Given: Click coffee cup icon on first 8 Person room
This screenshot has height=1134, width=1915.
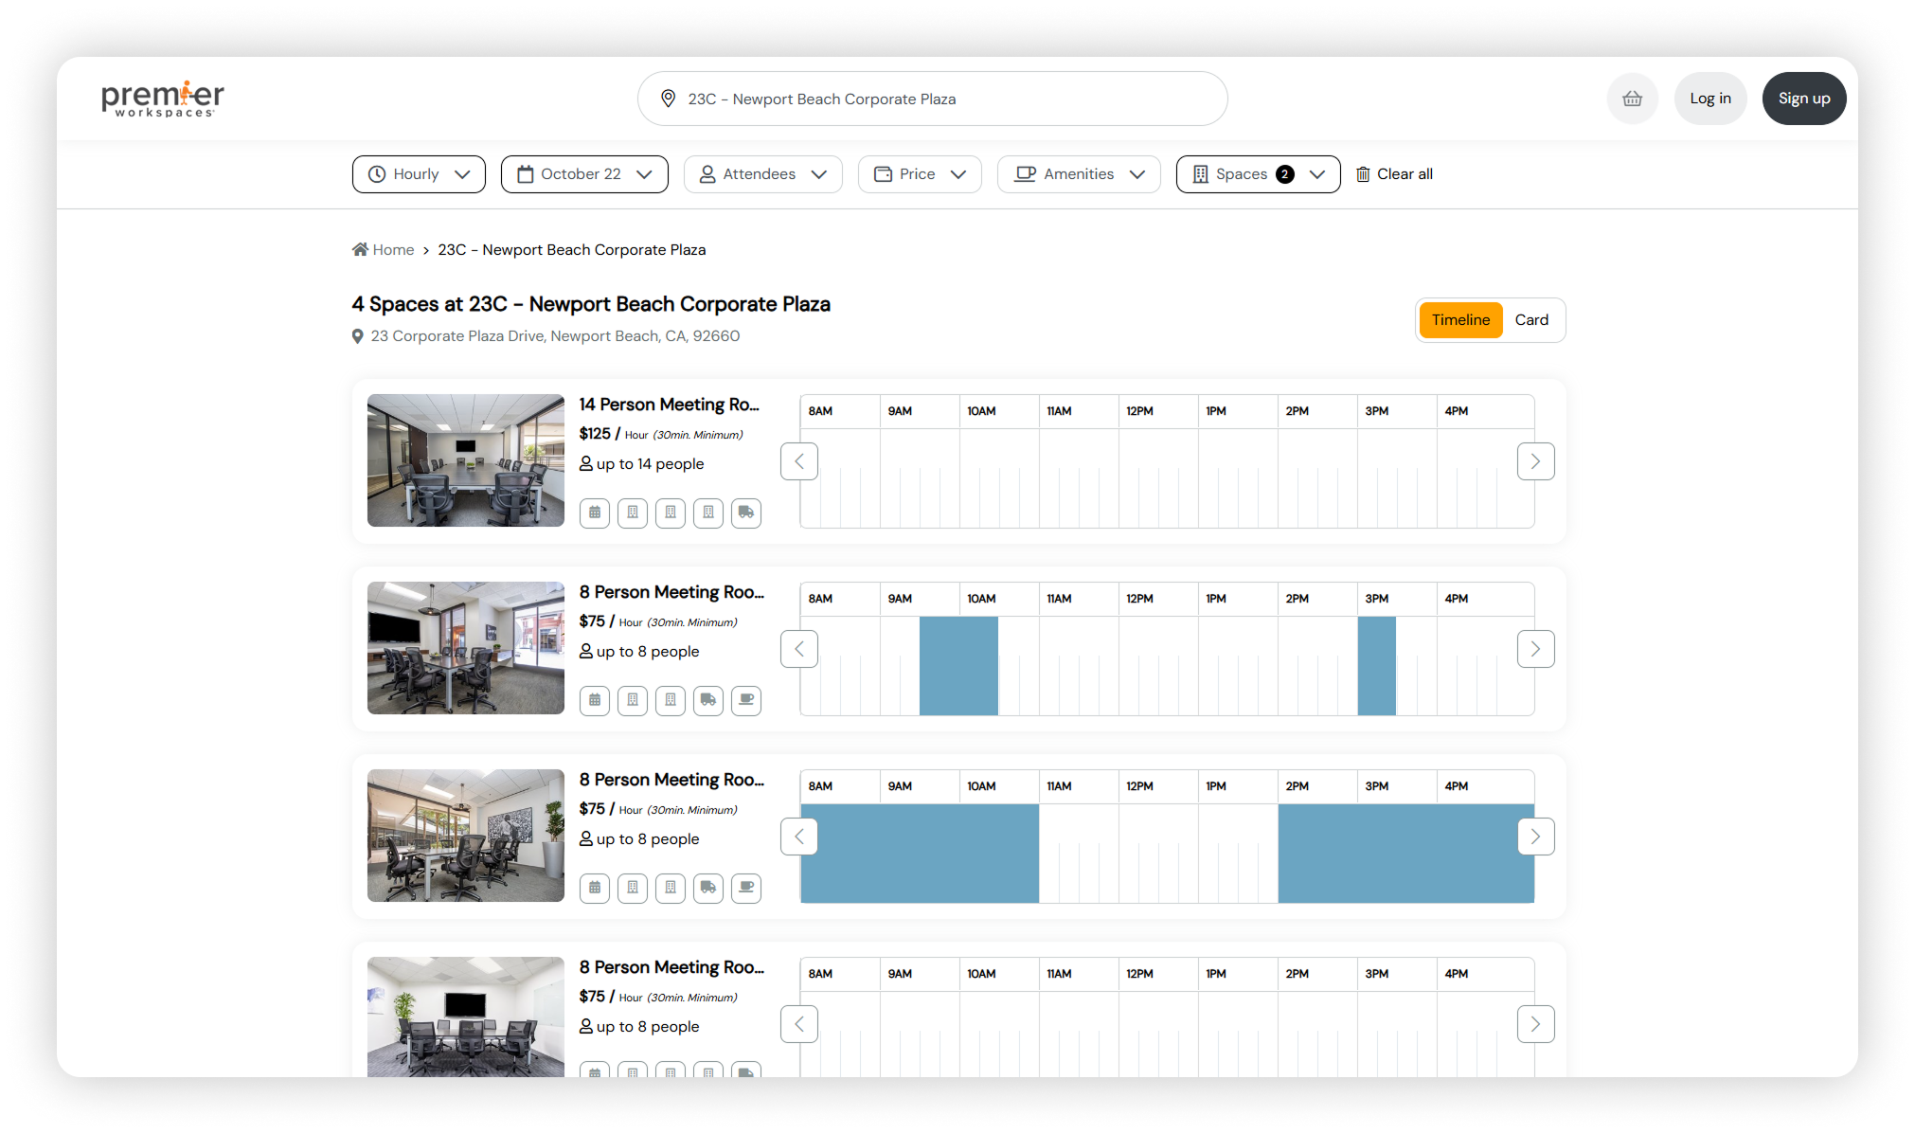Looking at the screenshot, I should point(746,700).
